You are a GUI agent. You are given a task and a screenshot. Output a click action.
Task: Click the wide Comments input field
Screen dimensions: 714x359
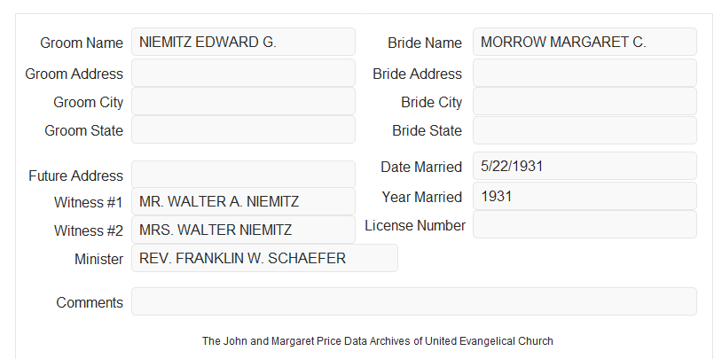pyautogui.click(x=414, y=301)
